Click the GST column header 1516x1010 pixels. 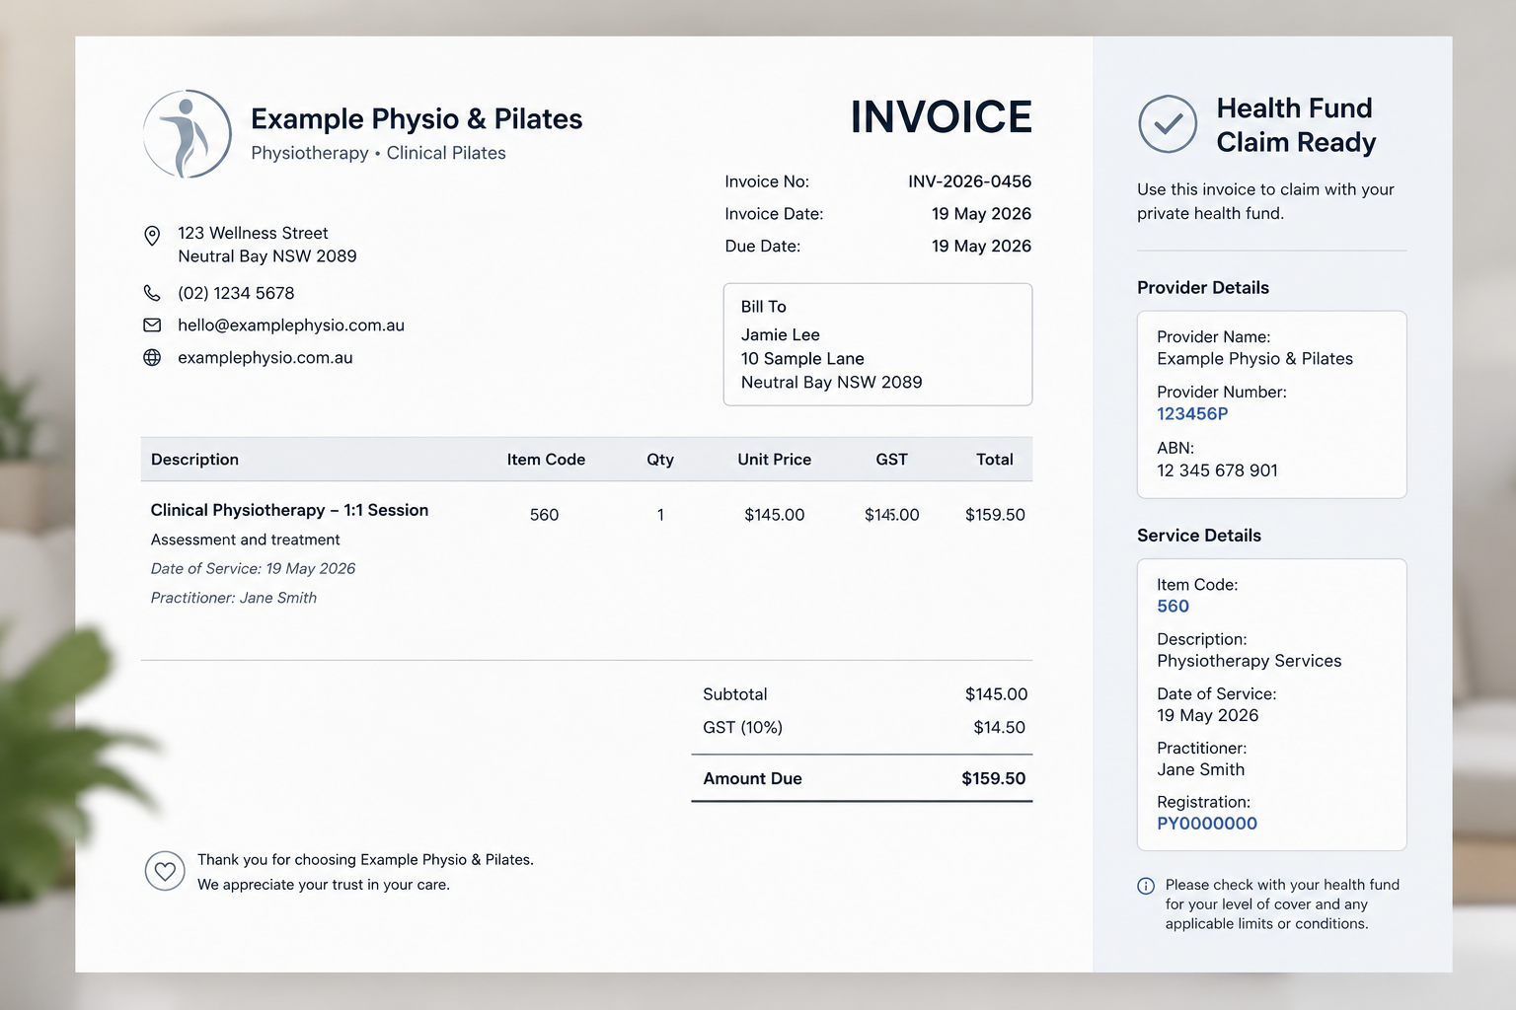(891, 460)
